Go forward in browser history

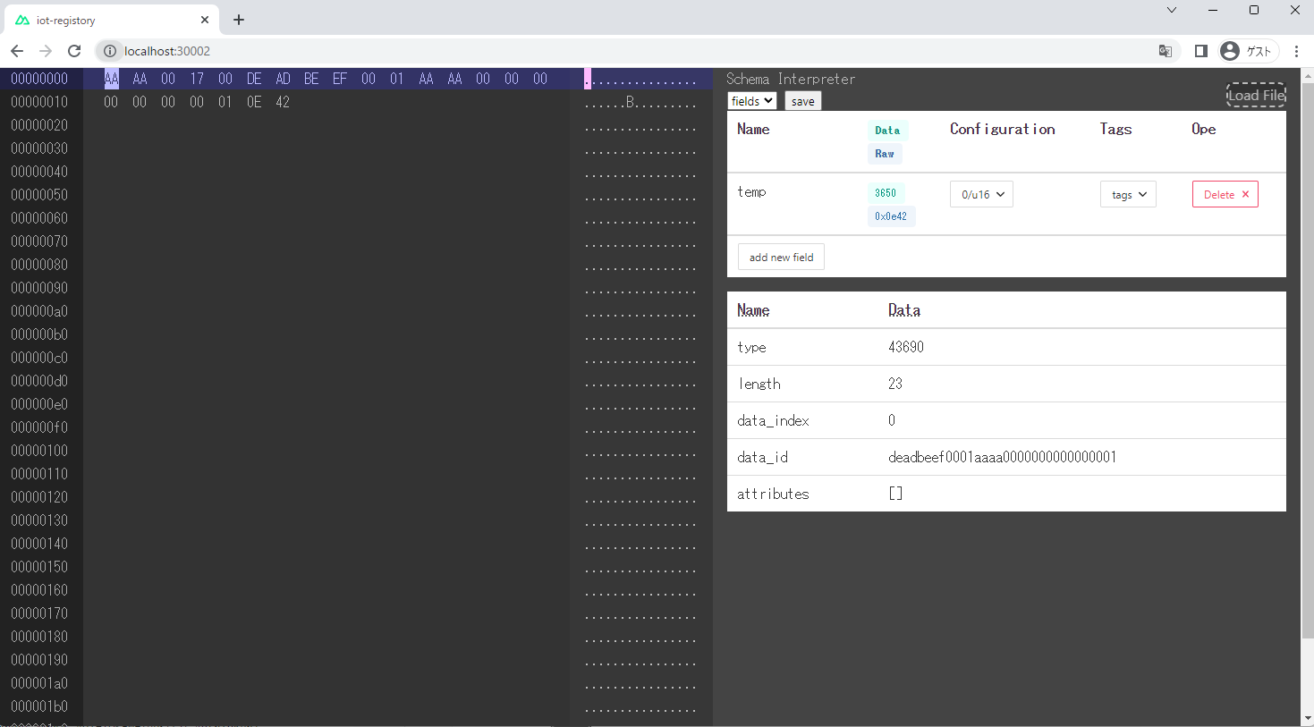(x=46, y=51)
